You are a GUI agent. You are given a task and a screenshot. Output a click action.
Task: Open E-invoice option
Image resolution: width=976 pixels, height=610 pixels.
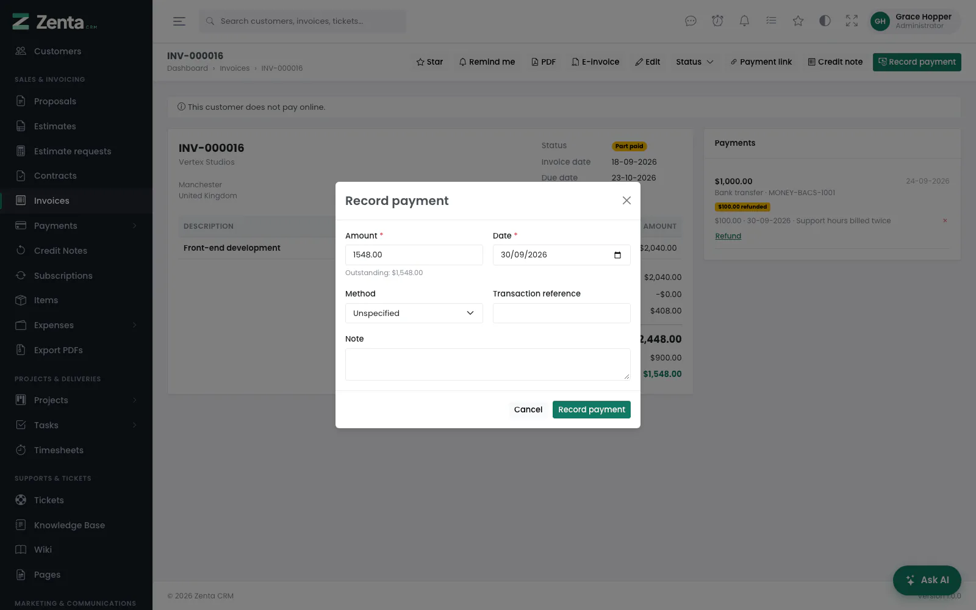tap(595, 62)
